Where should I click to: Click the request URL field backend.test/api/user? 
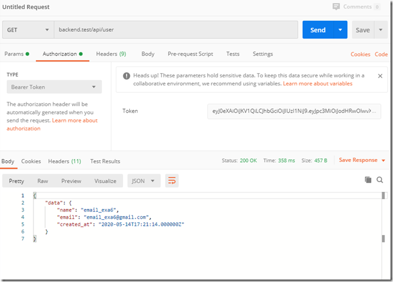coord(175,30)
